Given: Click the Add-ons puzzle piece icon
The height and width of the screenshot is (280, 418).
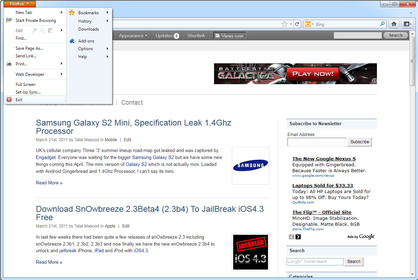Looking at the screenshot, I should (72, 41).
